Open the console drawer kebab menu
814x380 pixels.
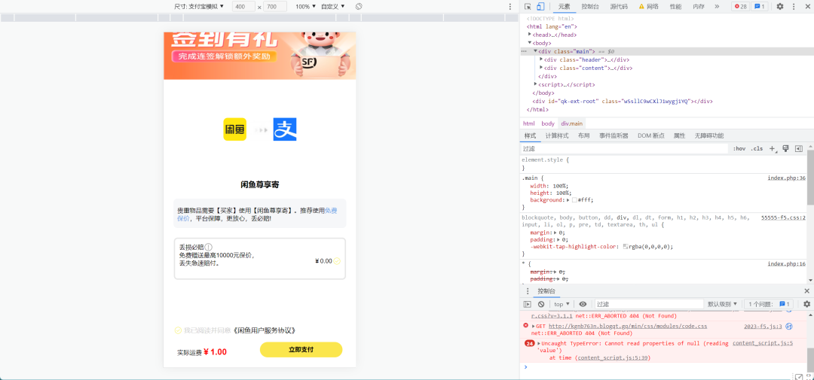coord(528,291)
